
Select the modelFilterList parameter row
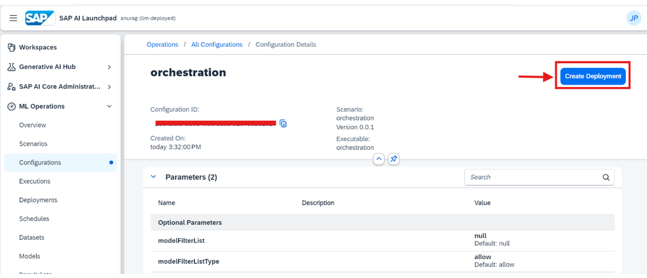(x=383, y=241)
